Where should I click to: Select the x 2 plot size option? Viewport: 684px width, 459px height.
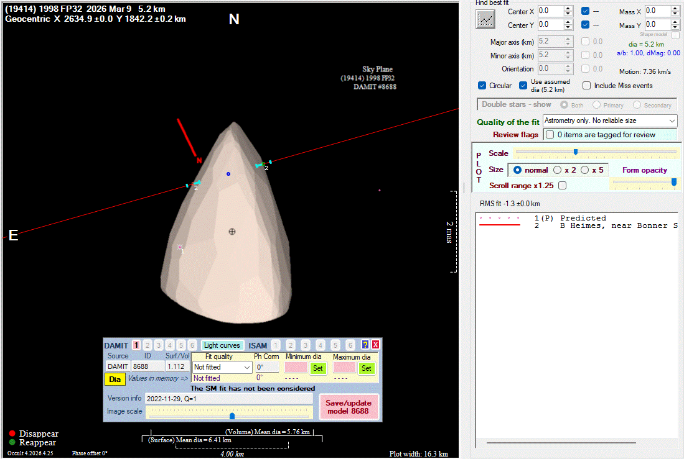tap(558, 170)
